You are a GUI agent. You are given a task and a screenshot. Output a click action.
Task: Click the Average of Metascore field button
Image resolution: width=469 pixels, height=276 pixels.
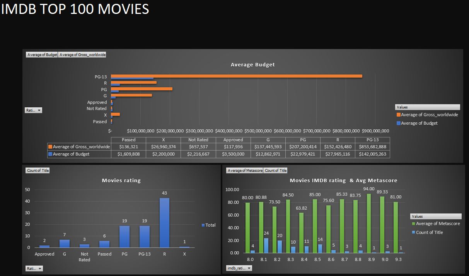pyautogui.click(x=245, y=170)
